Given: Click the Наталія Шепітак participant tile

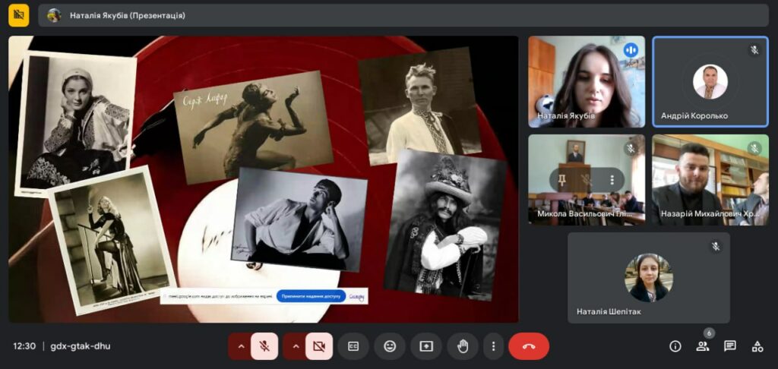Looking at the screenshot, I should (648, 278).
